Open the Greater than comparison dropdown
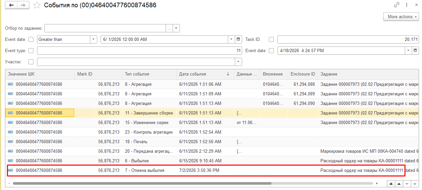This screenshot has width=422, height=190. (94, 40)
